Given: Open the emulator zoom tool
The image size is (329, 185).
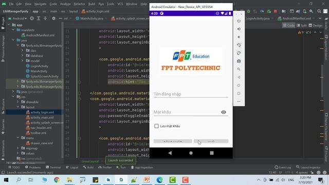Looking at the screenshot, I should 239,69.
